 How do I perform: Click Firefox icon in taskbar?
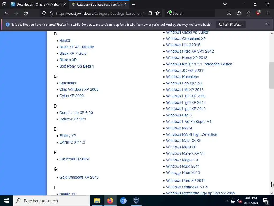(x=110, y=201)
